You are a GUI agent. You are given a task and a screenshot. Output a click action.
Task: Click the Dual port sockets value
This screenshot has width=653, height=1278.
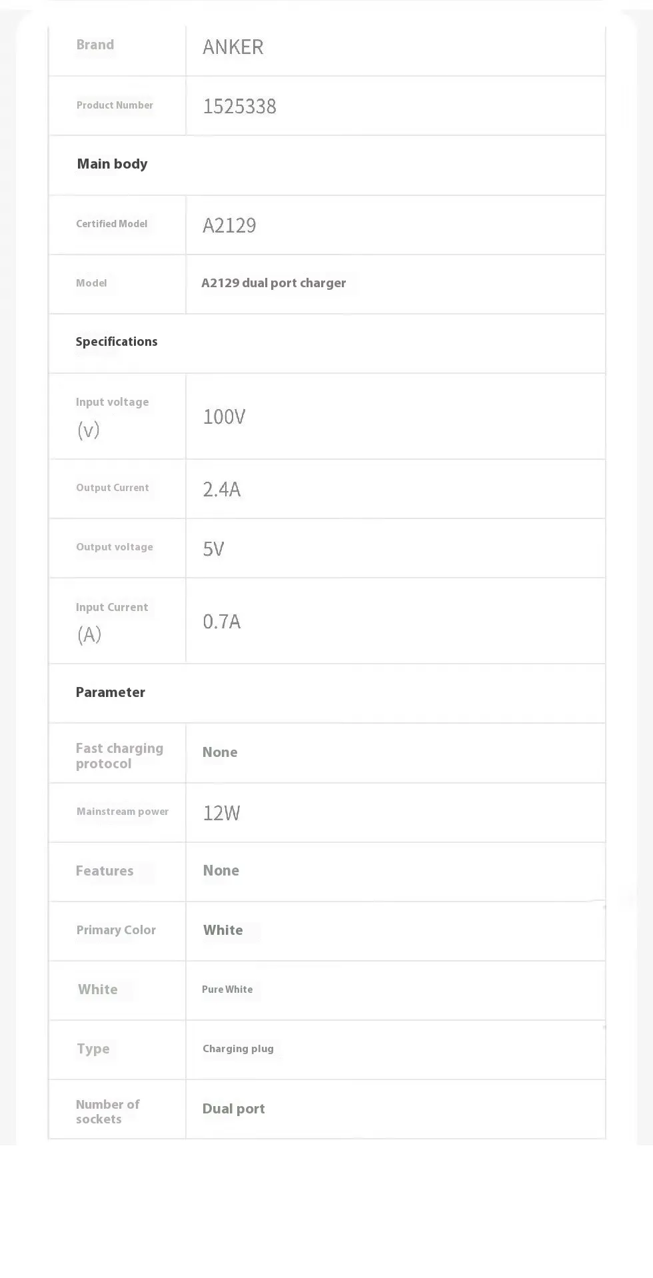pos(233,1109)
